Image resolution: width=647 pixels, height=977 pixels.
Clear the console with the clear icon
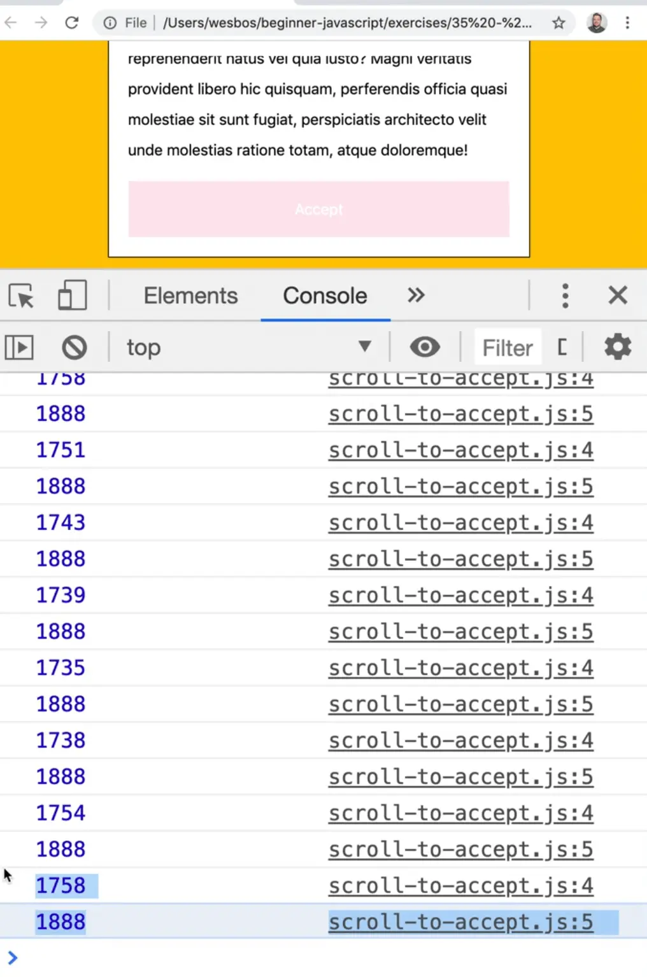pos(75,347)
